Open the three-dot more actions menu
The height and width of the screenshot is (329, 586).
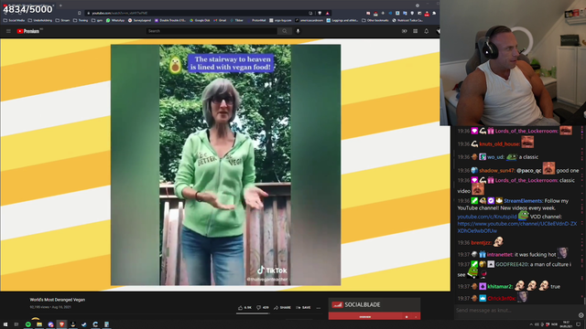point(319,308)
